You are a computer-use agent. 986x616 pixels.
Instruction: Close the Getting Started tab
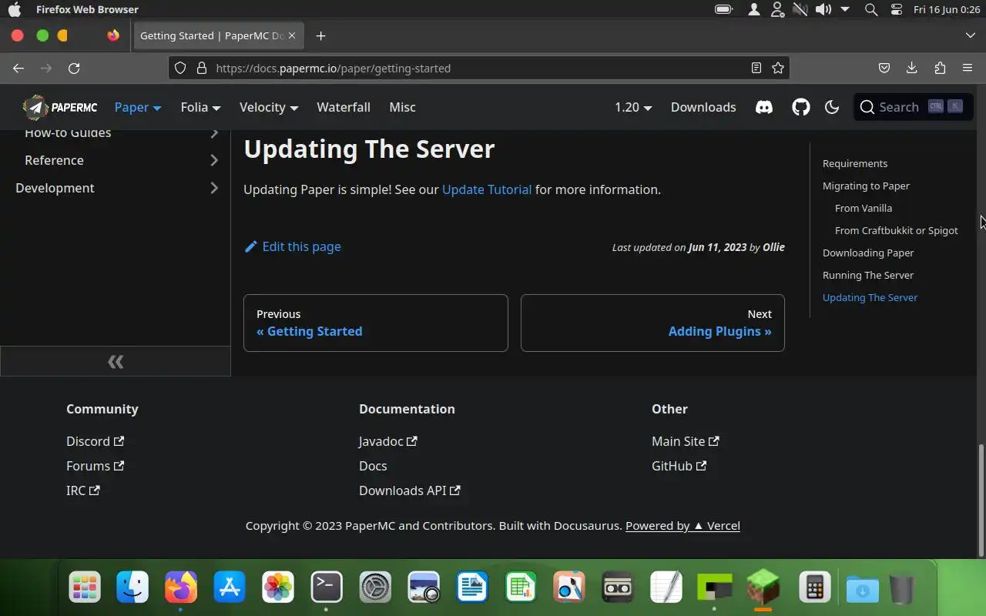point(292,35)
